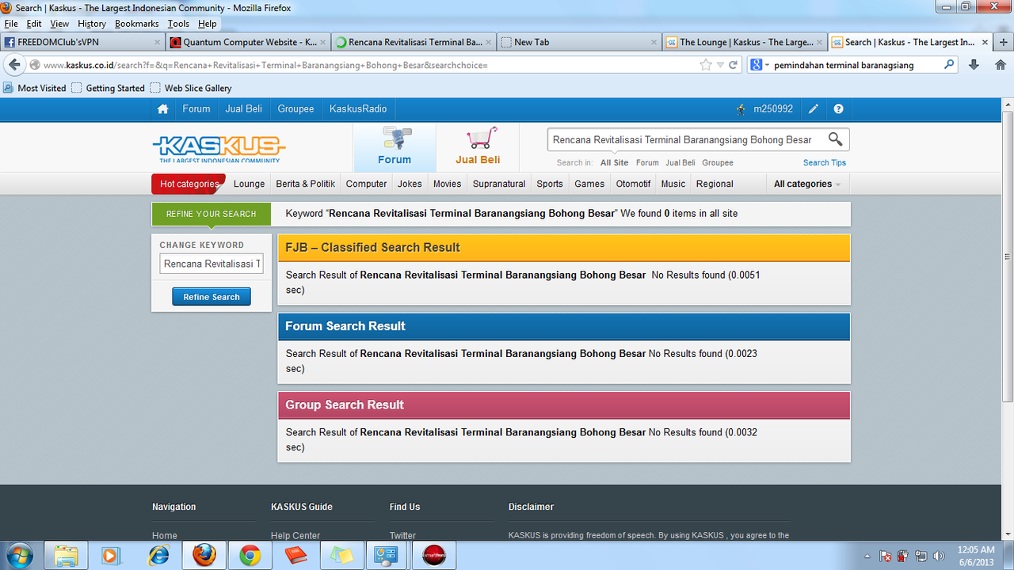This screenshot has width=1014, height=570.
Task: Click the Refine Search button
Action: click(212, 297)
